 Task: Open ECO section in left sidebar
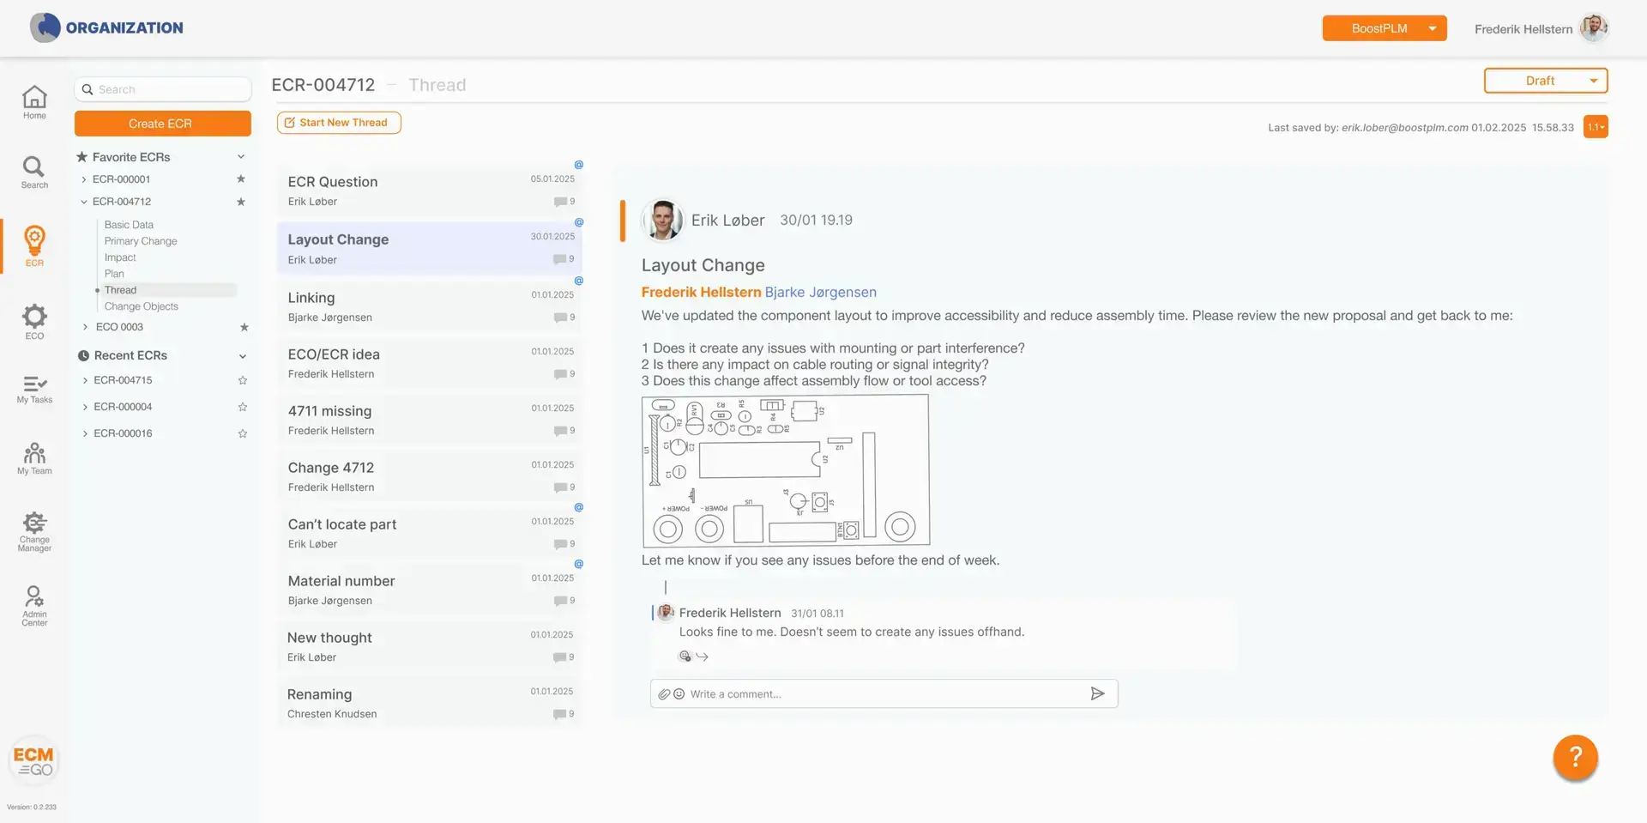[x=34, y=322]
